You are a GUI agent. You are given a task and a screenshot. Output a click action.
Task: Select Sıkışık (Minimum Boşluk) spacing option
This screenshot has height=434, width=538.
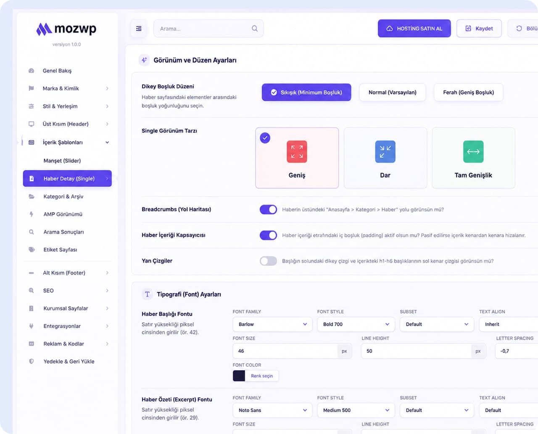click(306, 93)
